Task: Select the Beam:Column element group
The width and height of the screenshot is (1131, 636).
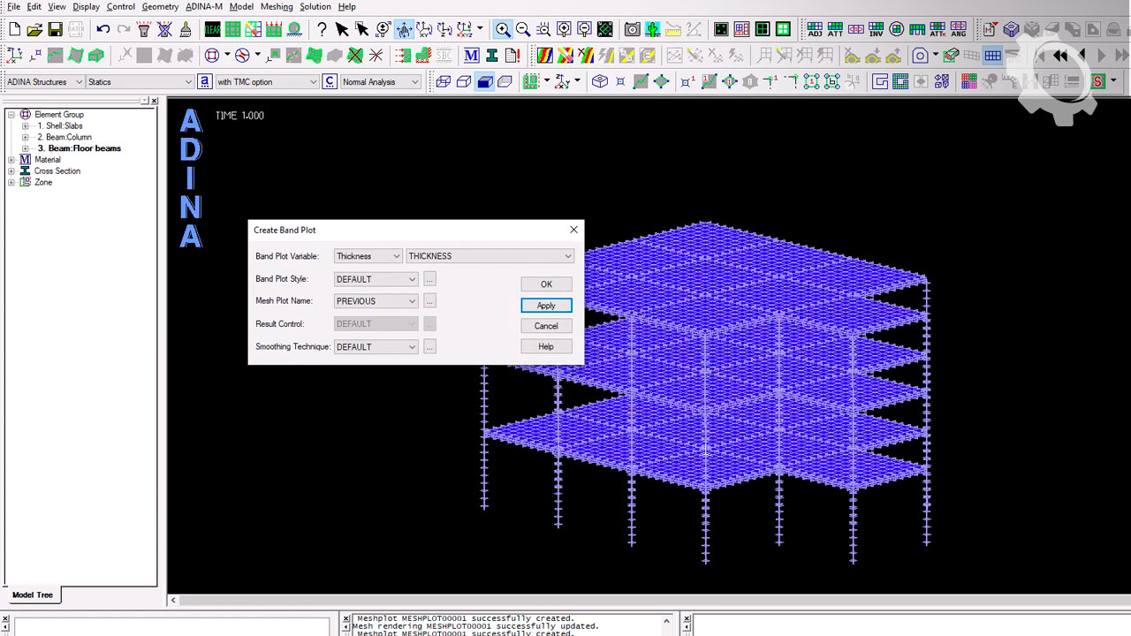Action: 64,137
